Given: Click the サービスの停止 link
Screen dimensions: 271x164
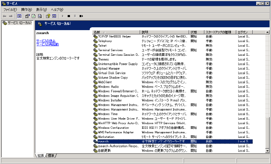Looking at the screenshot, I should pyautogui.click(x=46, y=41).
